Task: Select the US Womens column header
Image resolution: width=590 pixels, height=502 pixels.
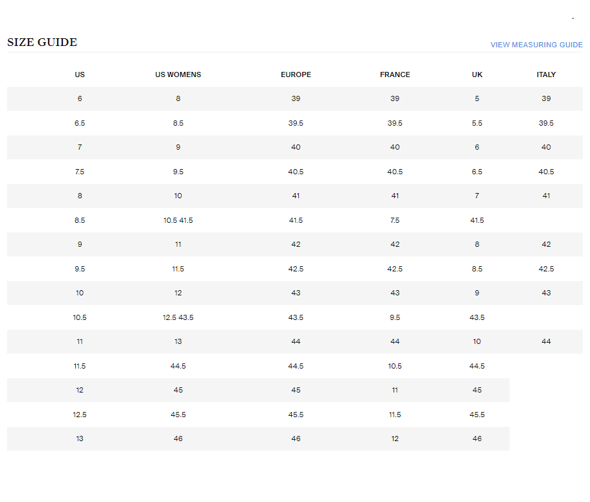Action: tap(178, 74)
